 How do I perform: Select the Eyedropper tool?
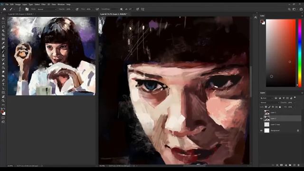(x=3, y=43)
